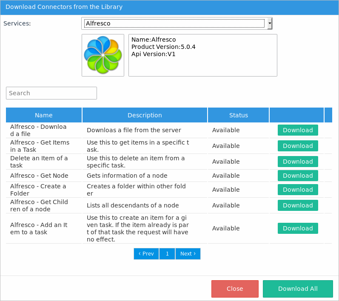
Task: Open the Services dropdown arrow
Action: pos(270,23)
